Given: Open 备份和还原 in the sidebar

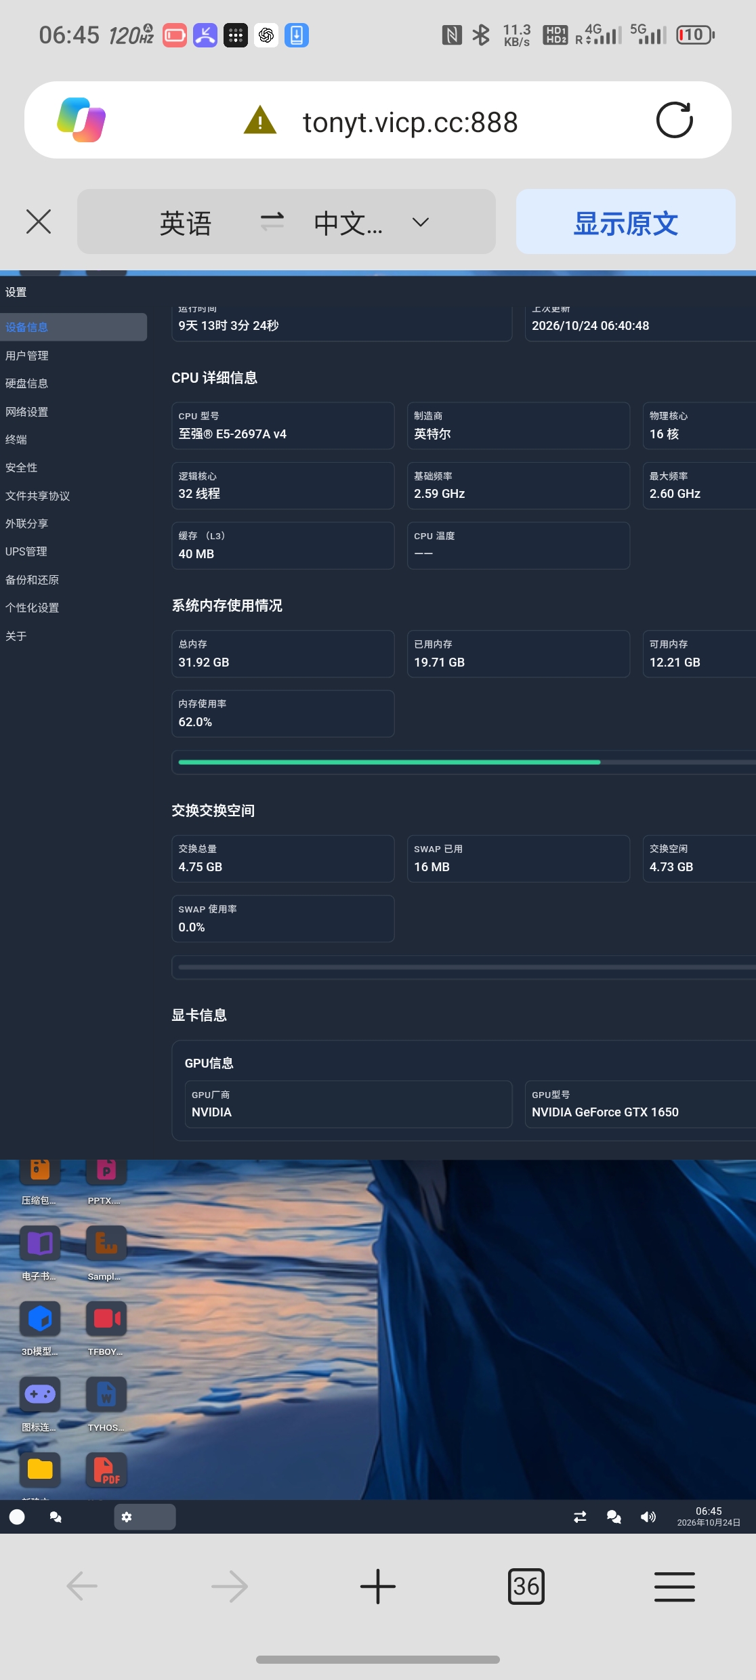Looking at the screenshot, I should [x=73, y=580].
